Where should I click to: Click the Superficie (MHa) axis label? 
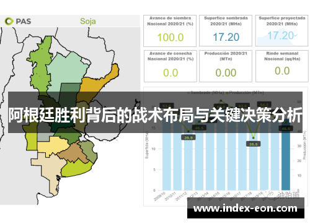[x=147, y=145]
